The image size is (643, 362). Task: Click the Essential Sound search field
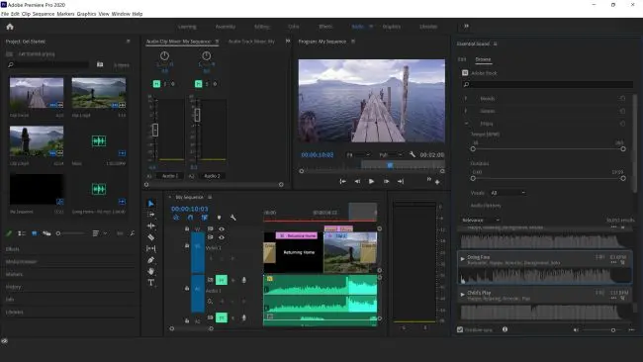pyautogui.click(x=548, y=84)
